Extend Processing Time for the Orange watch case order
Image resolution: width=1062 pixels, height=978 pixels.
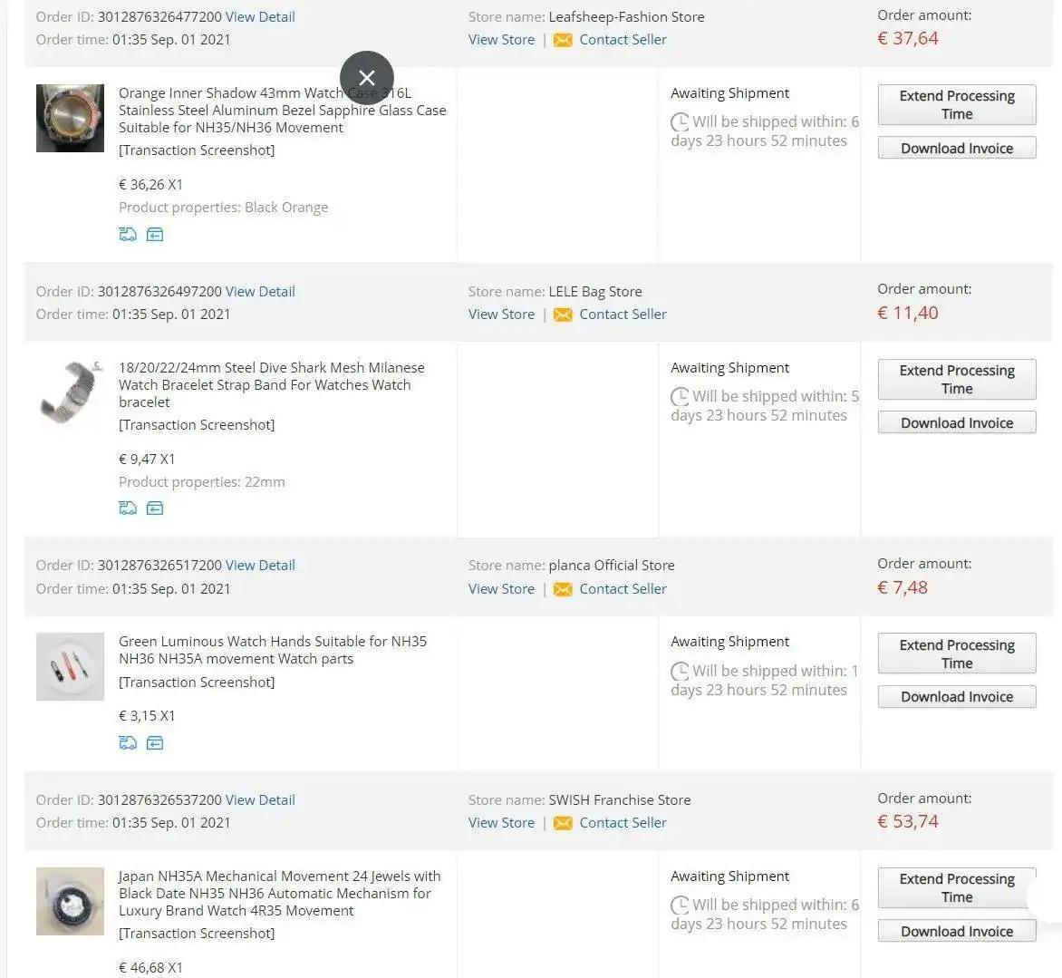pos(956,105)
